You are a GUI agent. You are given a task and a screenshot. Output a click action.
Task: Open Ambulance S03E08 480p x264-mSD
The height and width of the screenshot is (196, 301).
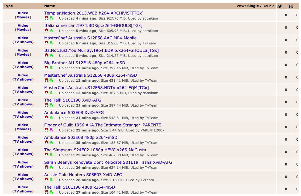81,137
